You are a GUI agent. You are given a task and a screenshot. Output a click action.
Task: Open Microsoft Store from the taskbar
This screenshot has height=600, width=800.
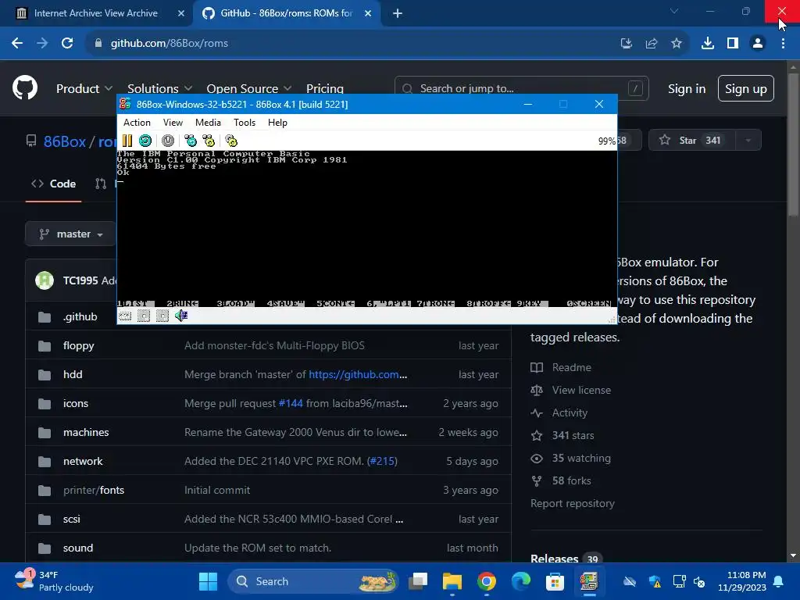[x=555, y=581]
